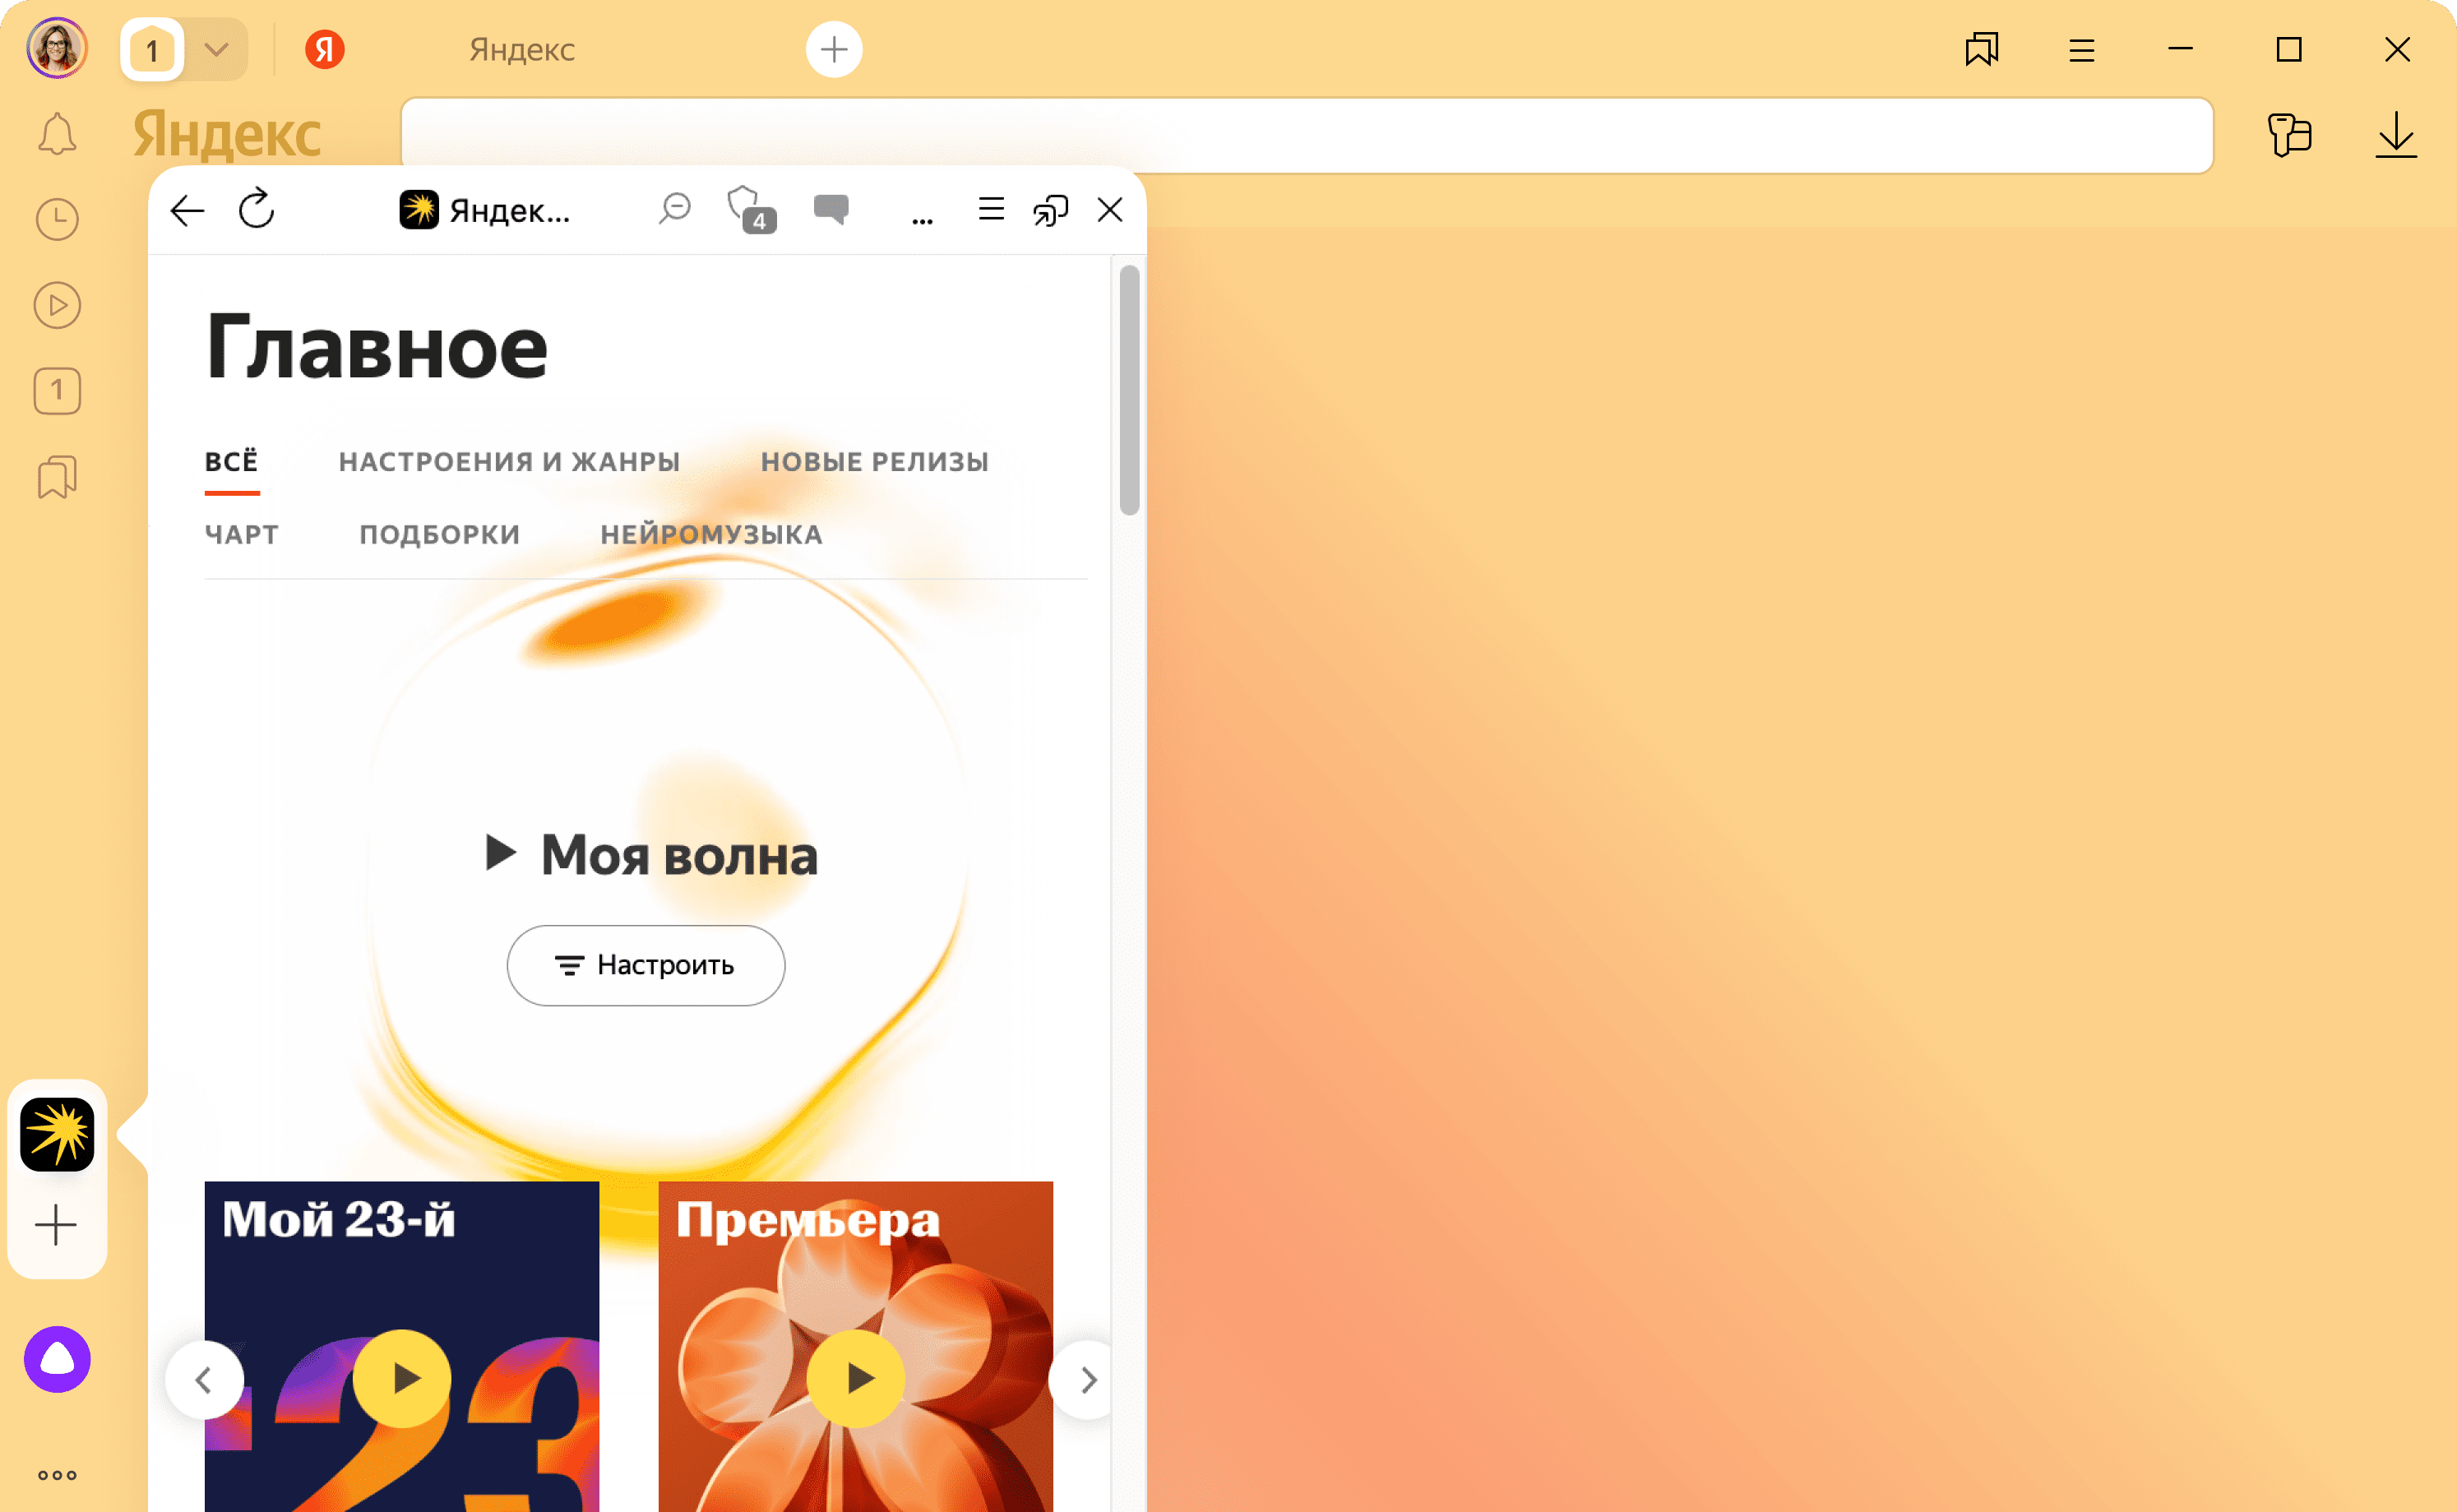Open protection shield with badge 4
2457x1512 pixels.
coord(751,209)
